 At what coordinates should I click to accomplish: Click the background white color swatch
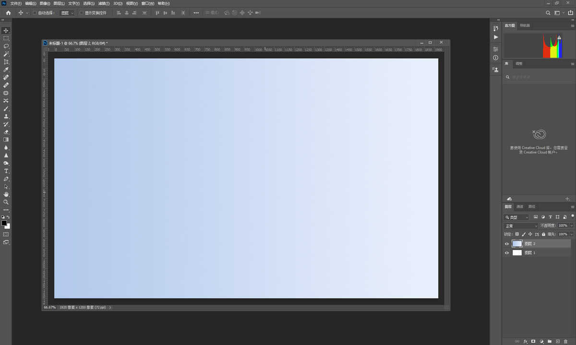(8, 226)
